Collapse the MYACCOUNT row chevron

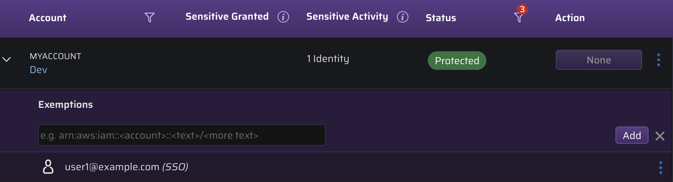coord(7,59)
